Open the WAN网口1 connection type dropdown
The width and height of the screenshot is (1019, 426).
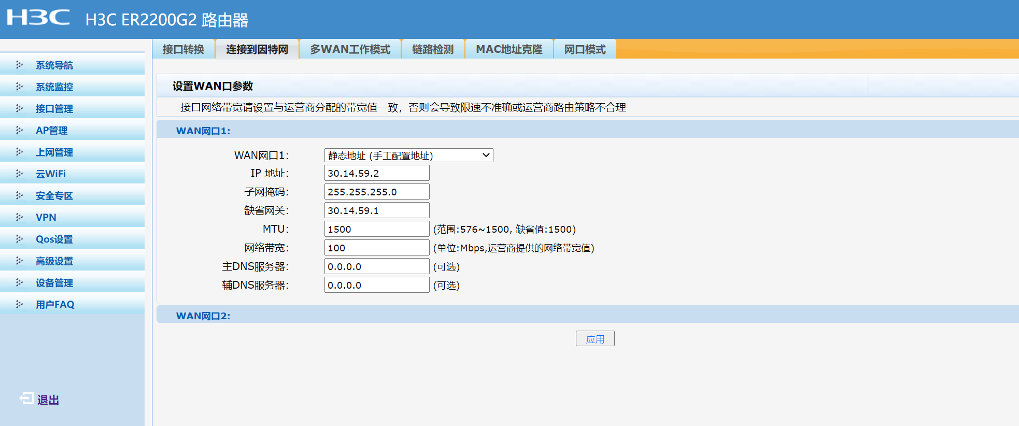pos(408,155)
